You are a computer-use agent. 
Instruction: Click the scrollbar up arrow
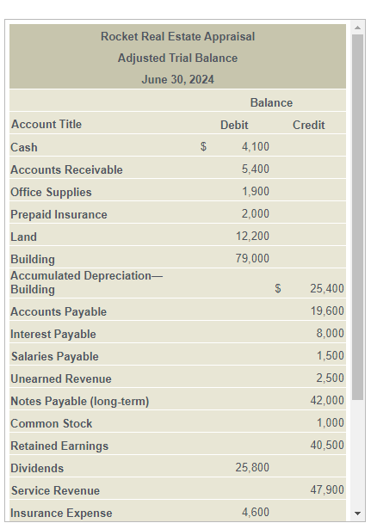pyautogui.click(x=357, y=28)
